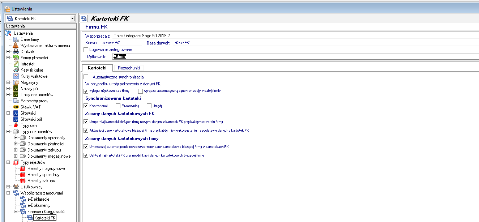
Task: Expand the Dokumenty sprzedaży node
Action: point(15,138)
